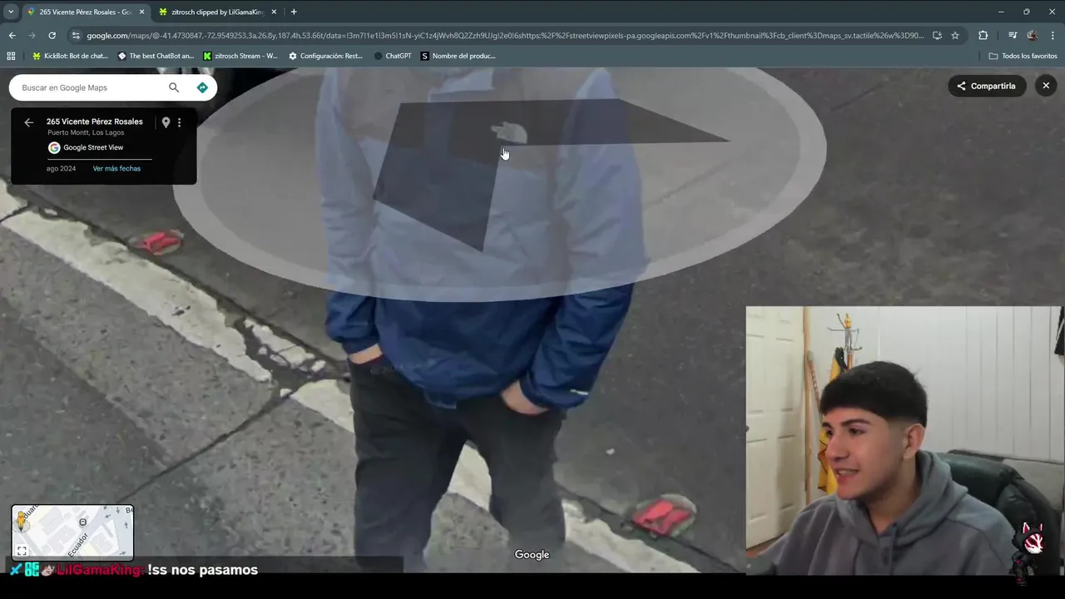Expand the minimap with the fullscreen icon
Viewport: 1065px width, 599px height.
(x=22, y=550)
